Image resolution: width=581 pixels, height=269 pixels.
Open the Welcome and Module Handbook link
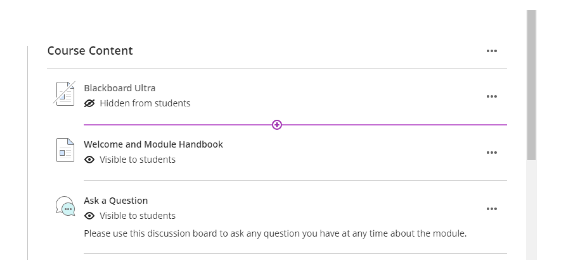[x=153, y=144]
